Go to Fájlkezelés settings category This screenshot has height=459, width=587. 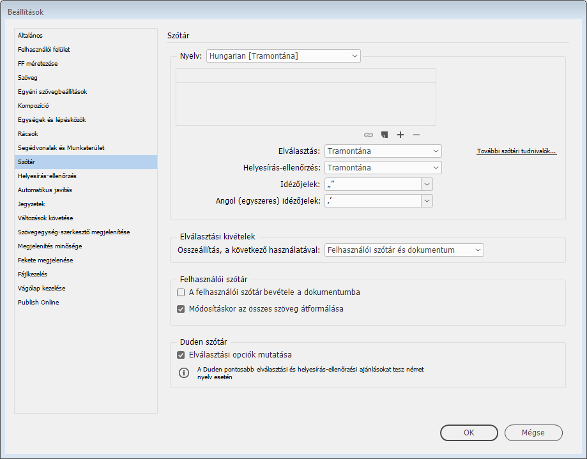point(33,275)
